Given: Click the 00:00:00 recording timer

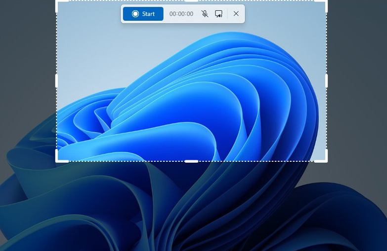Looking at the screenshot, I should (x=181, y=14).
